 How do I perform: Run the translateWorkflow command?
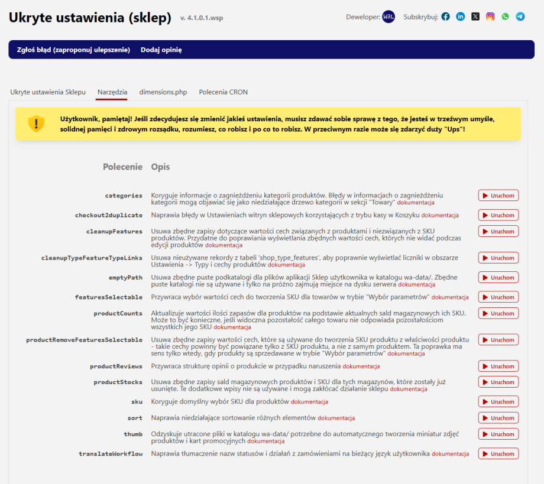498,454
